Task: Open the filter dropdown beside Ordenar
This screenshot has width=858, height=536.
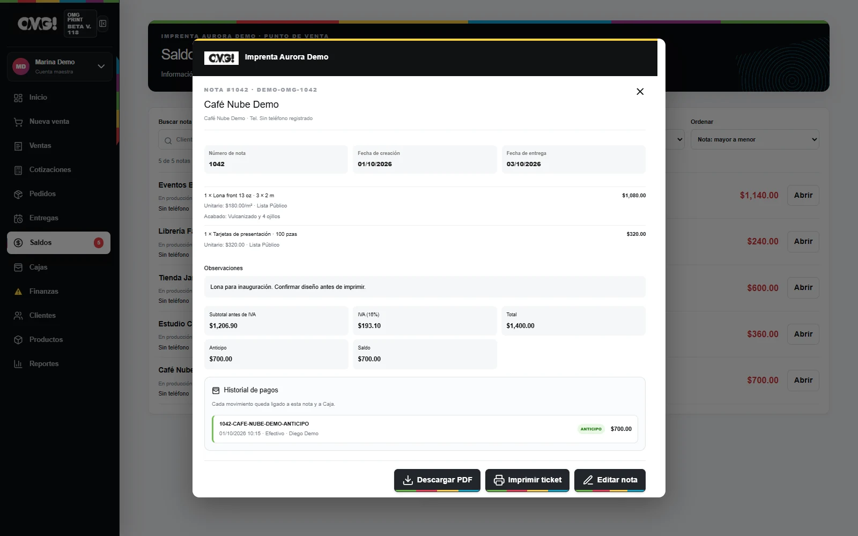Action: [x=676, y=139]
